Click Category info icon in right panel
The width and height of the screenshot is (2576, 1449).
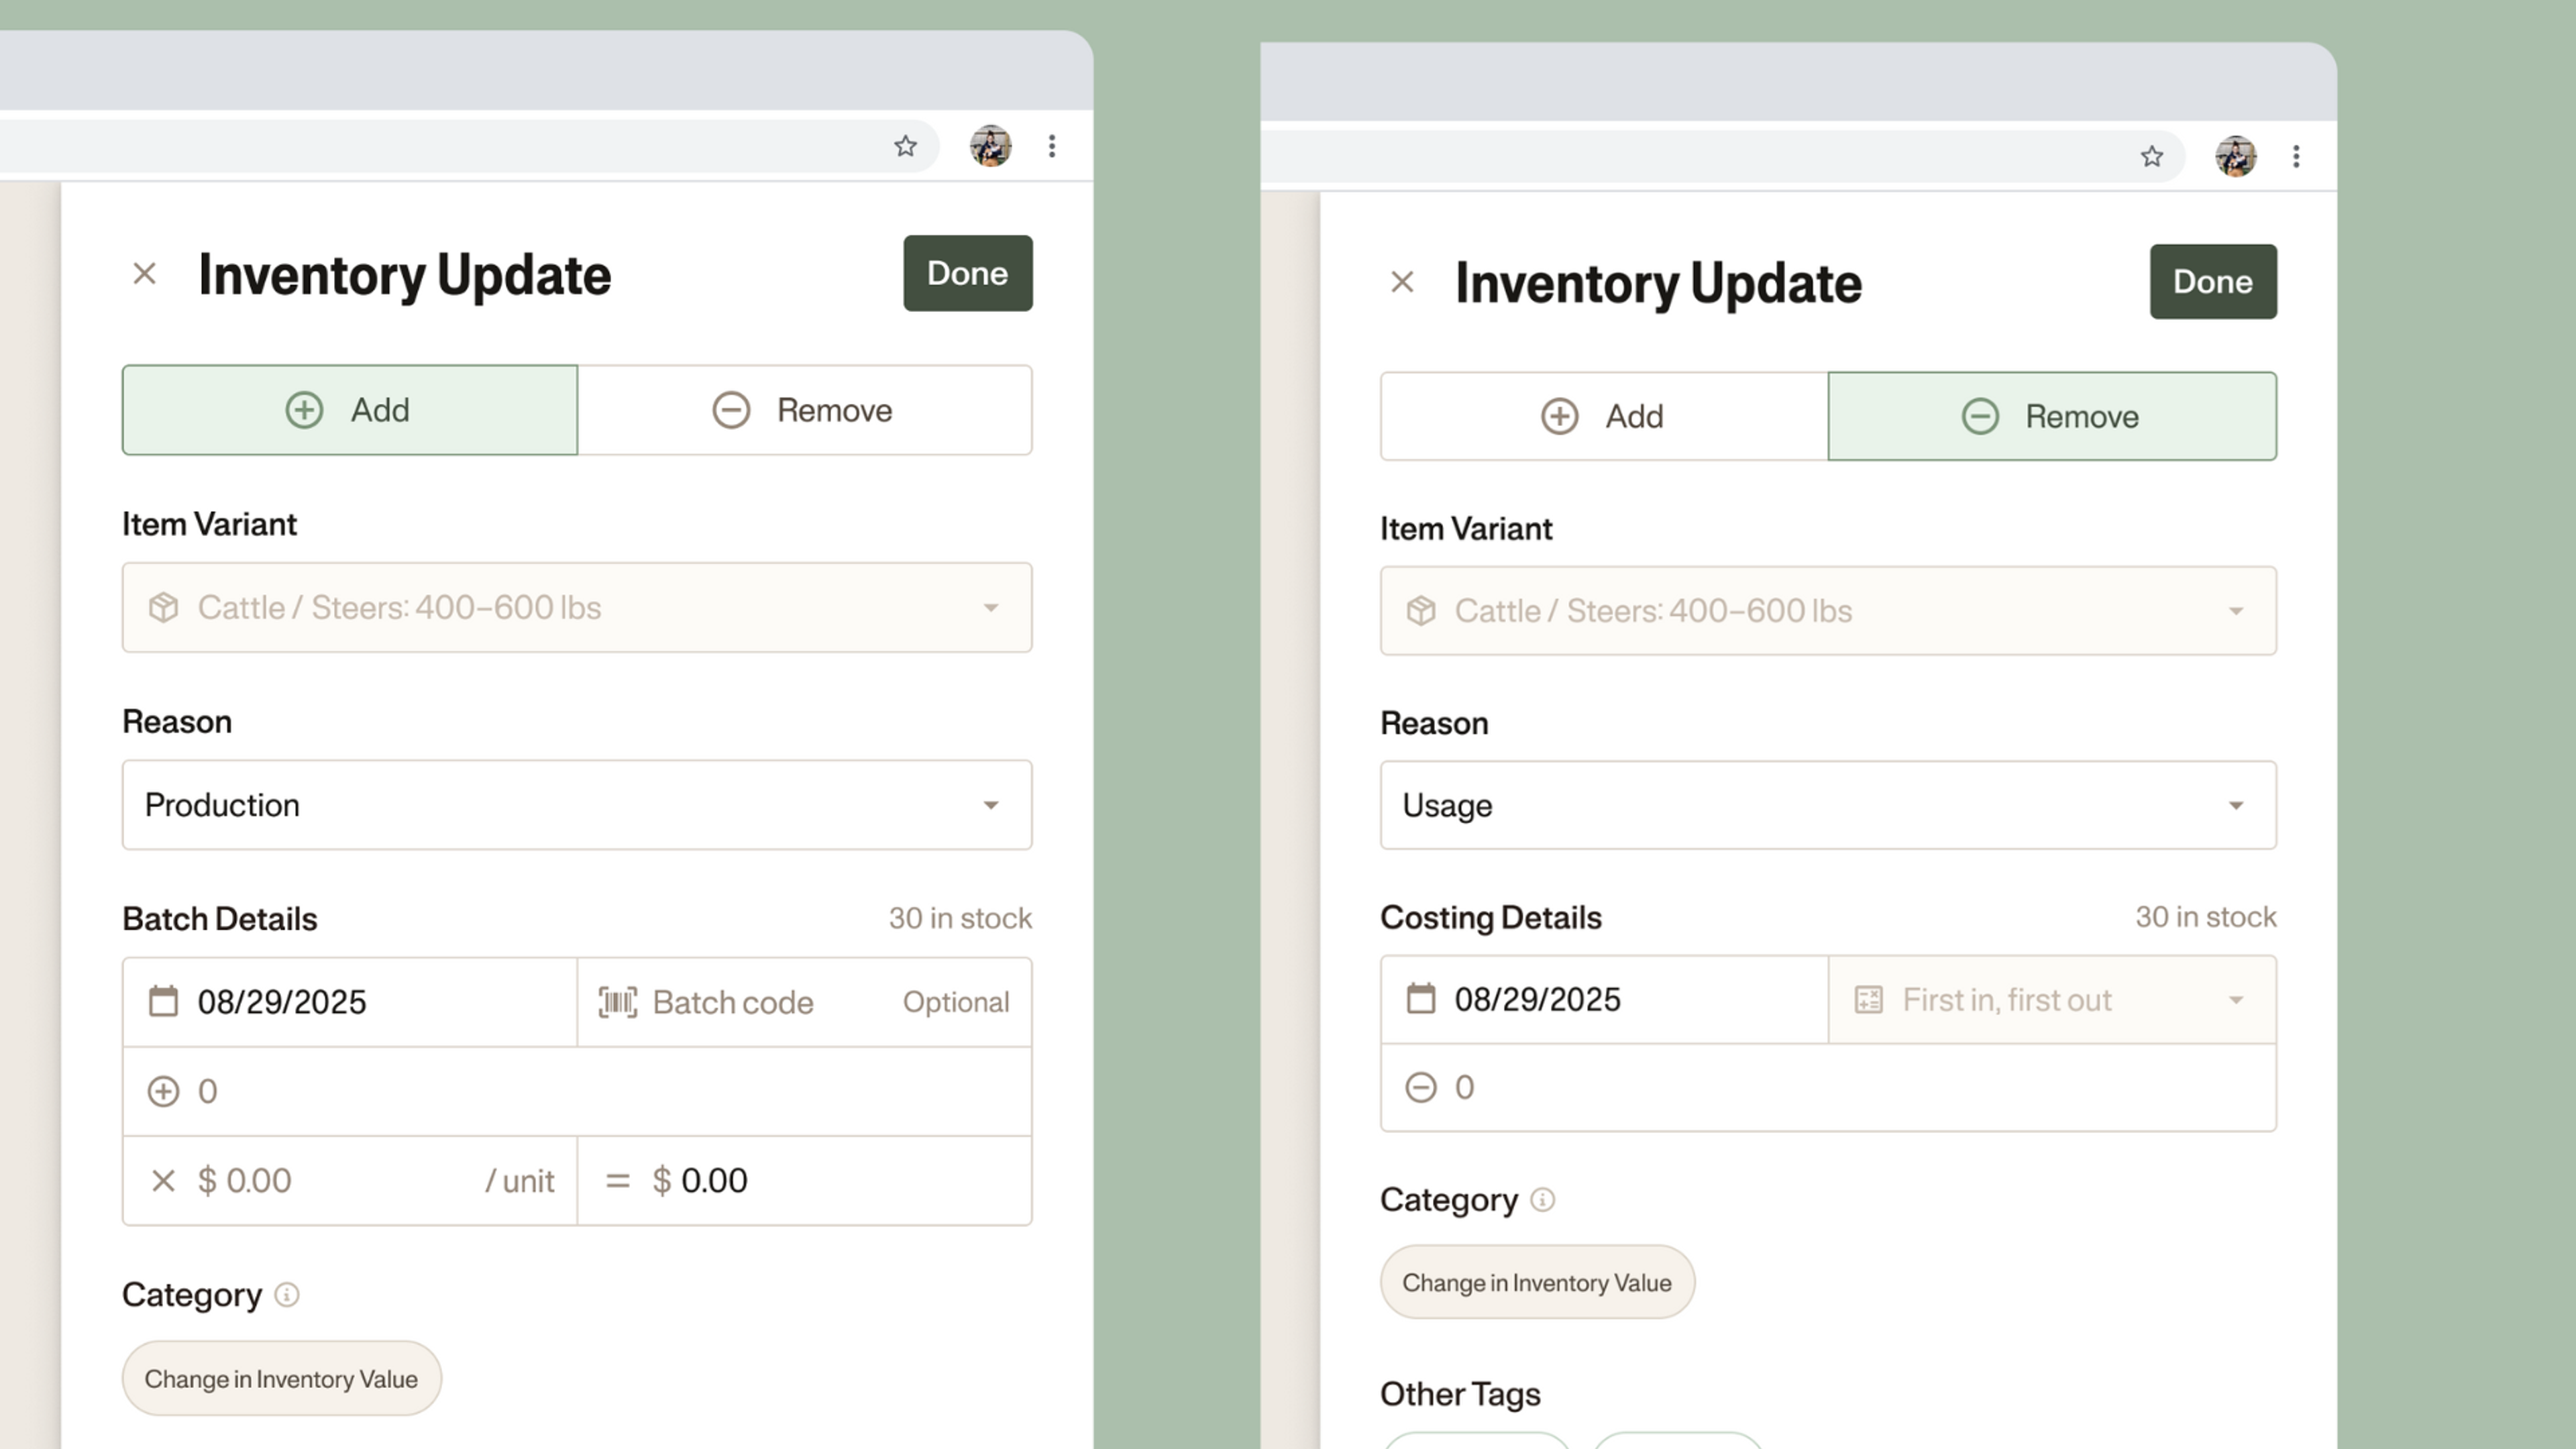point(1543,1200)
